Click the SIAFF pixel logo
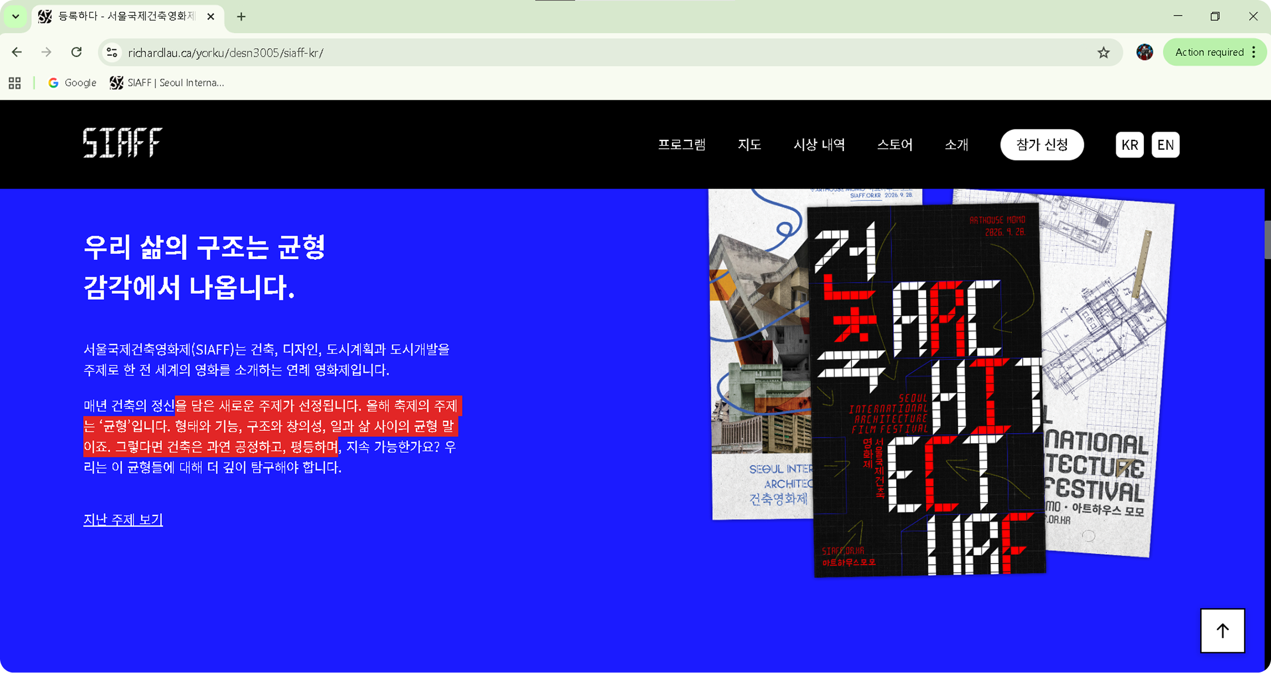The width and height of the screenshot is (1271, 673). pos(122,143)
